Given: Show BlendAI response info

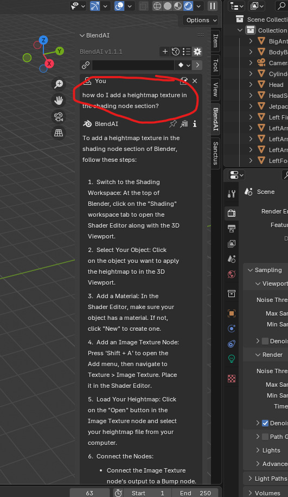Looking at the screenshot, I should click(x=195, y=124).
